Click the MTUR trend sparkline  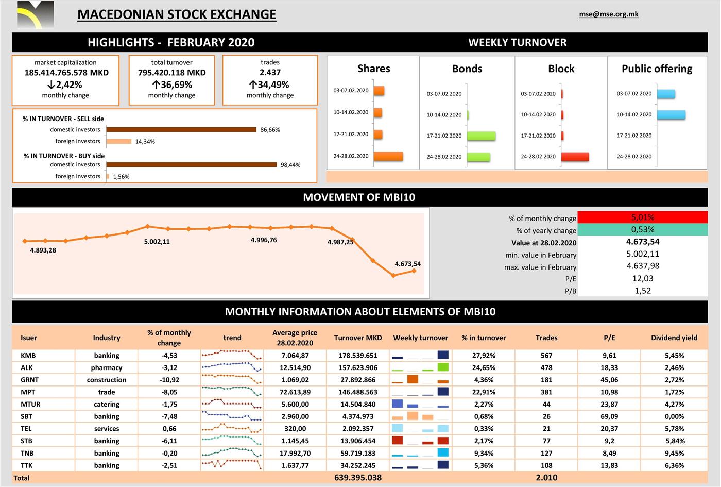(x=232, y=404)
